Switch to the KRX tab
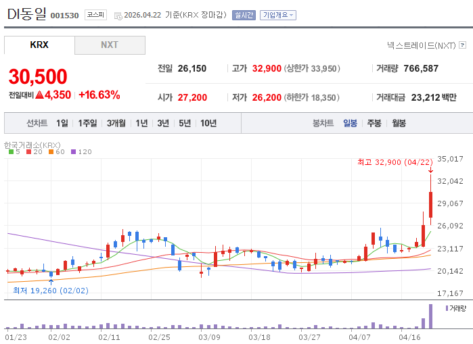This screenshot has width=473, height=344. click(x=39, y=45)
